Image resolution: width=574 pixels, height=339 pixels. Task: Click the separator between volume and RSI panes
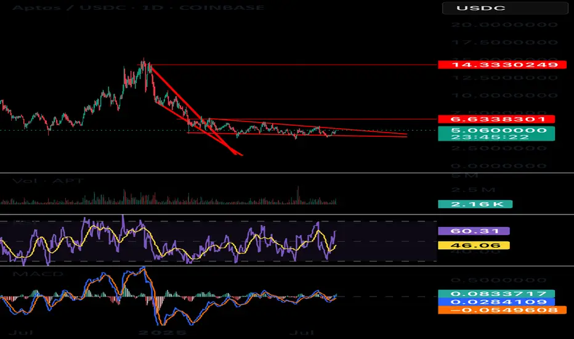coord(287,214)
